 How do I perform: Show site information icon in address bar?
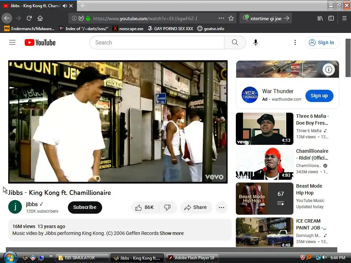point(74,18)
